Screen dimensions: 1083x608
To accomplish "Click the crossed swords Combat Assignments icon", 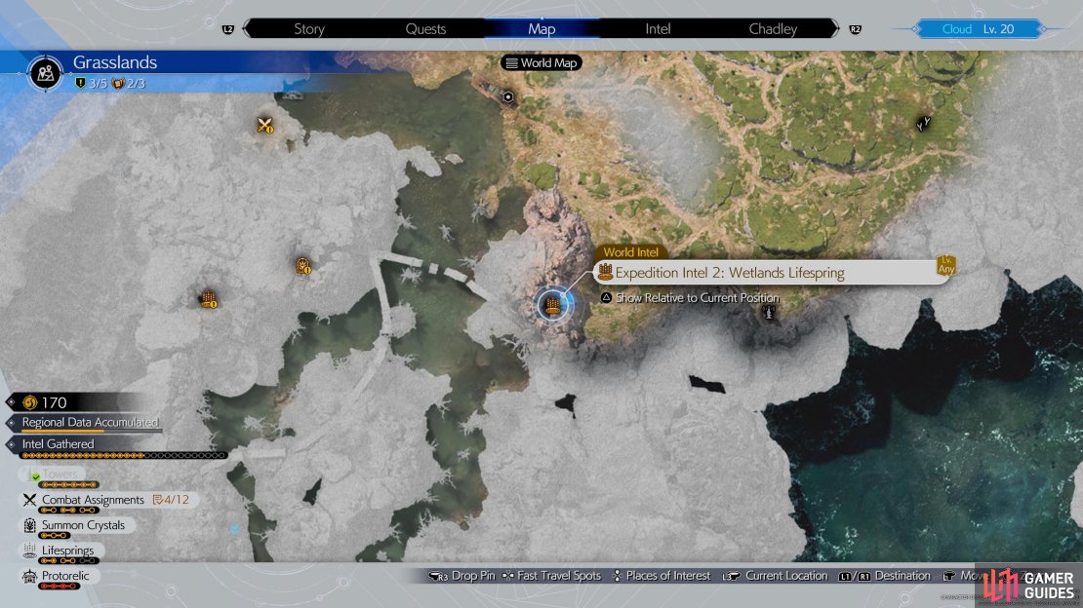I will [29, 500].
